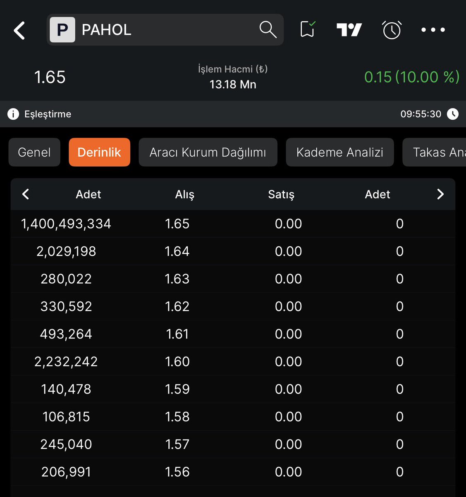The height and width of the screenshot is (497, 466).
Task: Toggle the watchlist bookmark icon
Action: click(x=307, y=29)
